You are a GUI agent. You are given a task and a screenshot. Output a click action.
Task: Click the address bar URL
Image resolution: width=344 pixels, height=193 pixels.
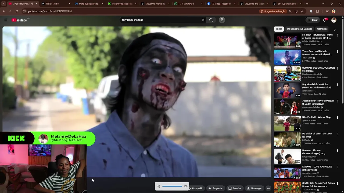[50, 11]
